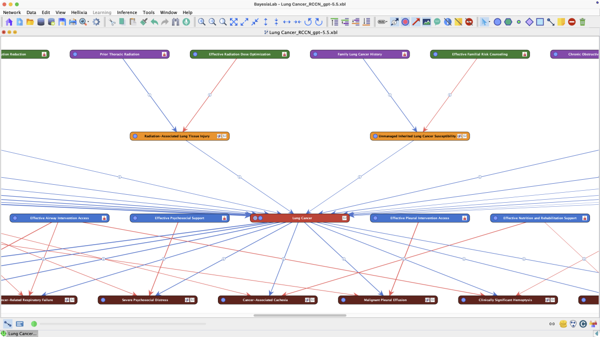Click the Home icon in the toolbar
Viewport: 600px width, 337px height.
[x=8, y=22]
